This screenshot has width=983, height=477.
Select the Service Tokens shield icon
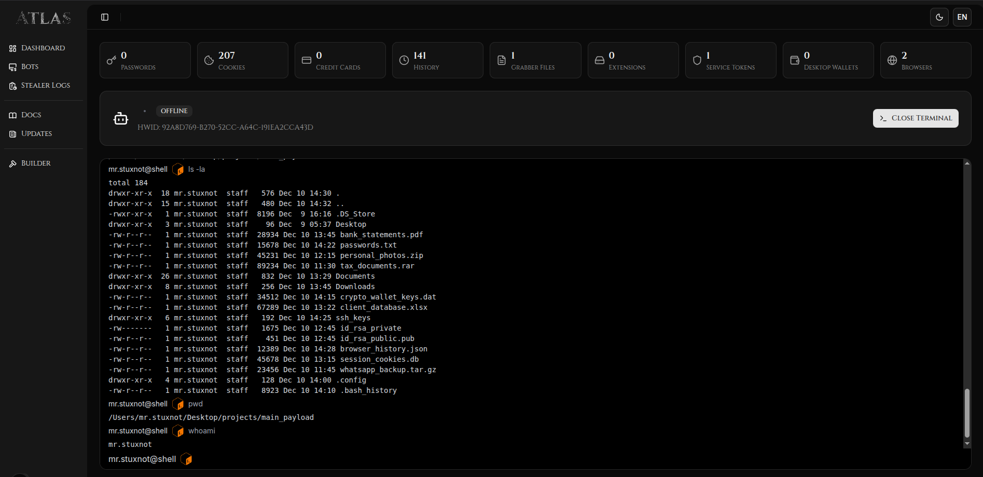click(697, 60)
